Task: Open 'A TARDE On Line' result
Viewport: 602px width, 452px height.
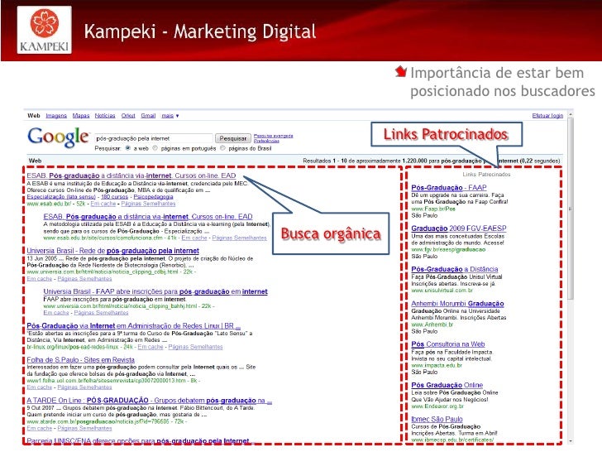Action: pos(150,401)
